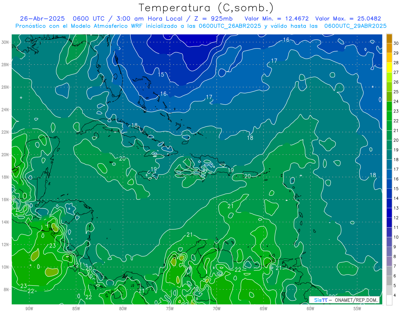
Task: Click the longitude axis label "90W"
Action: coord(29,309)
